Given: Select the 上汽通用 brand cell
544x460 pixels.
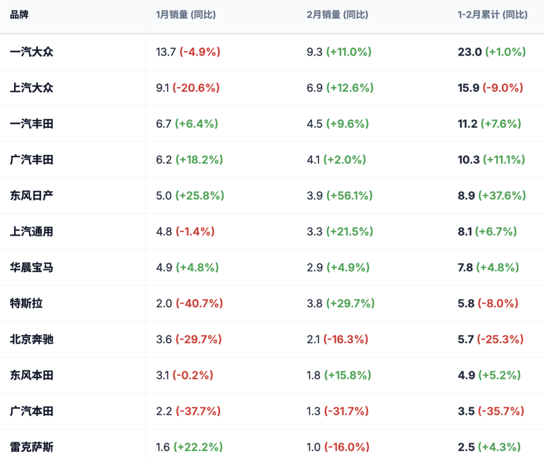Looking at the screenshot, I should tap(32, 232).
